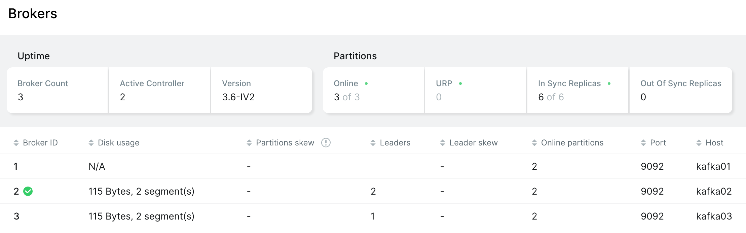The height and width of the screenshot is (233, 746).
Task: Sort by Leader skew column
Action: 473,143
